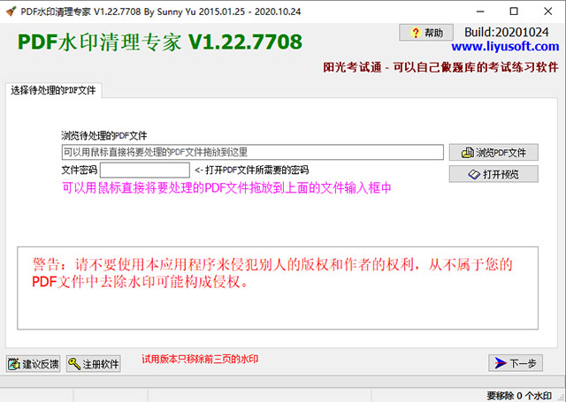The width and height of the screenshot is (566, 402).
Task: Visit the www.liyusoft.com link
Action: tap(505, 46)
